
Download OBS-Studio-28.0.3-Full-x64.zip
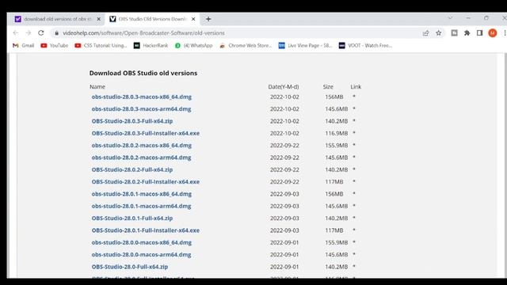point(132,121)
